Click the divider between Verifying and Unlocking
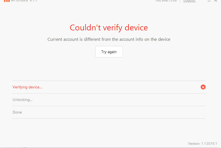 pos(109,93)
